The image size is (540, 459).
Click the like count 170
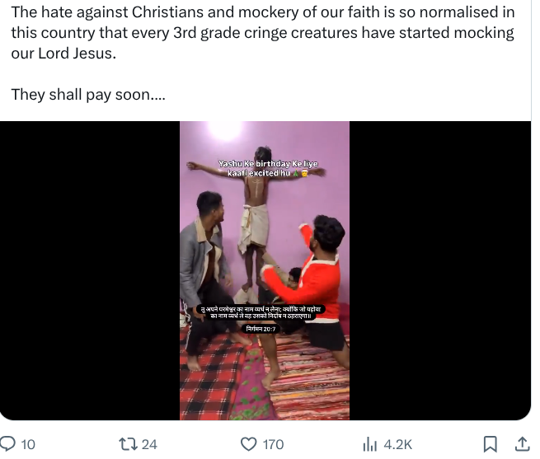point(273,444)
